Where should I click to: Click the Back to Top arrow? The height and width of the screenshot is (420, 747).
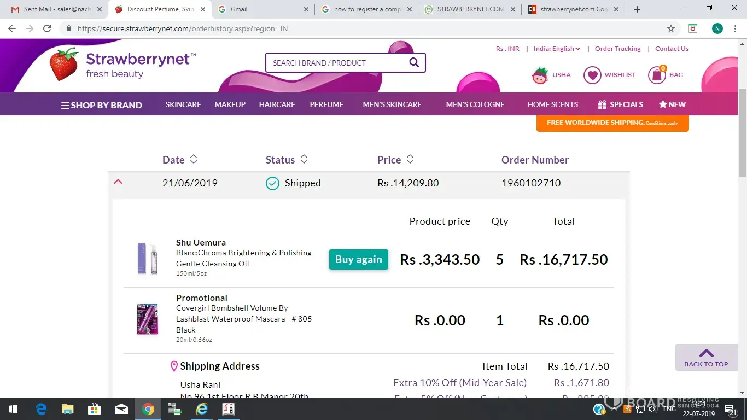coord(706,358)
